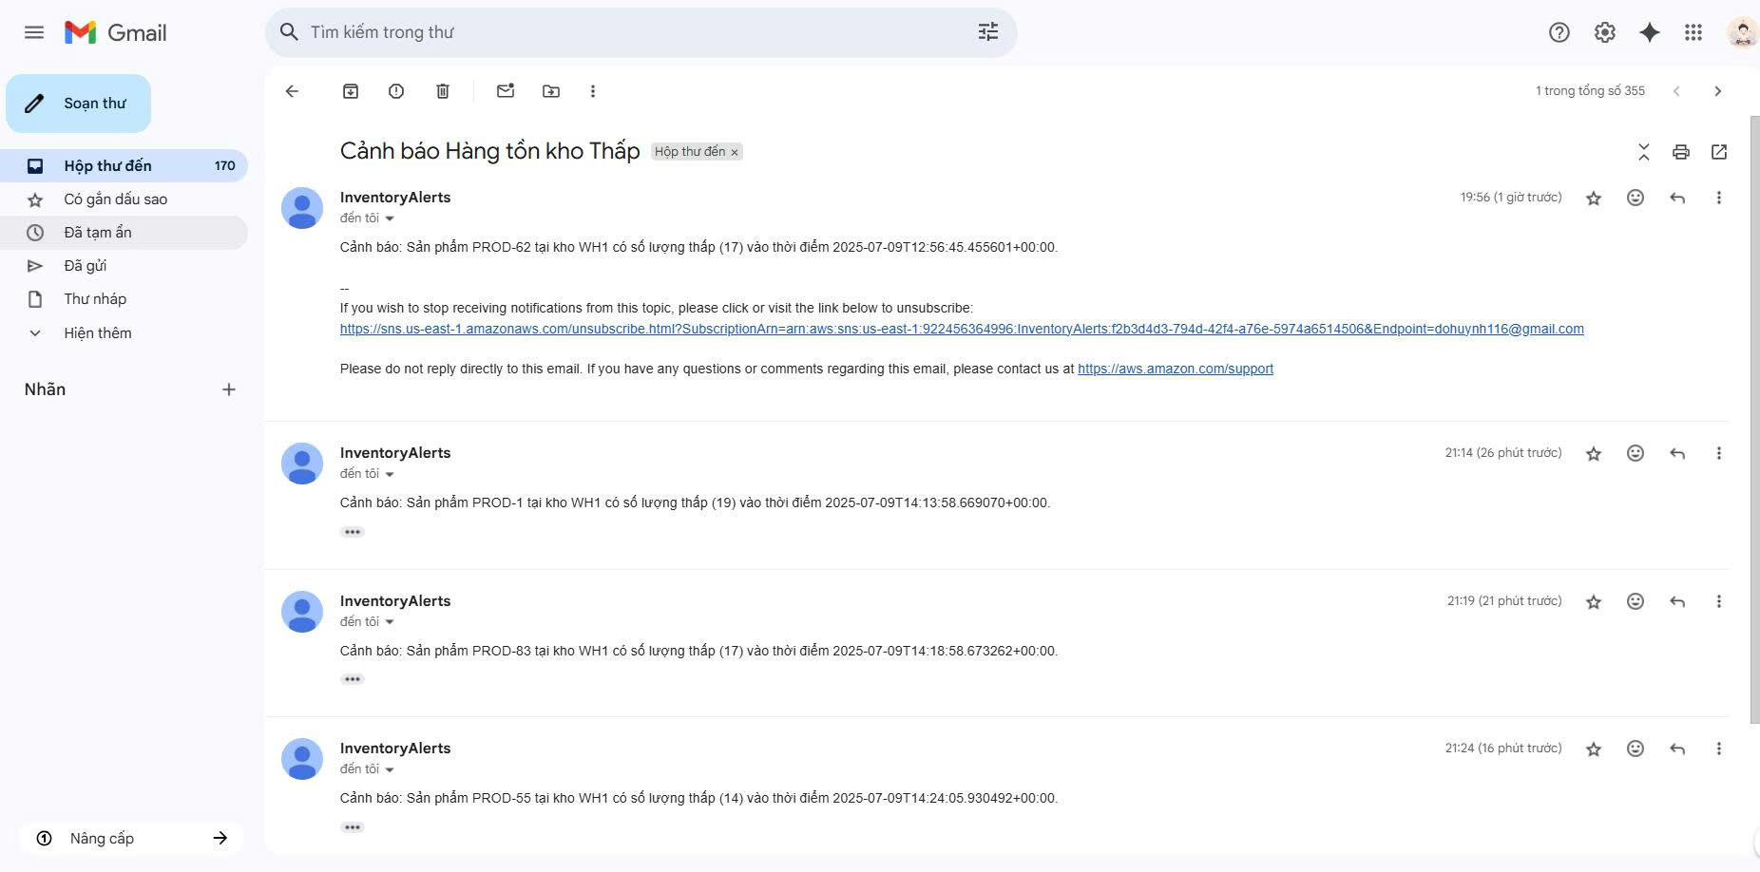1760x872 pixels.
Task: Star the PROD-1 alert message
Action: click(x=1594, y=454)
